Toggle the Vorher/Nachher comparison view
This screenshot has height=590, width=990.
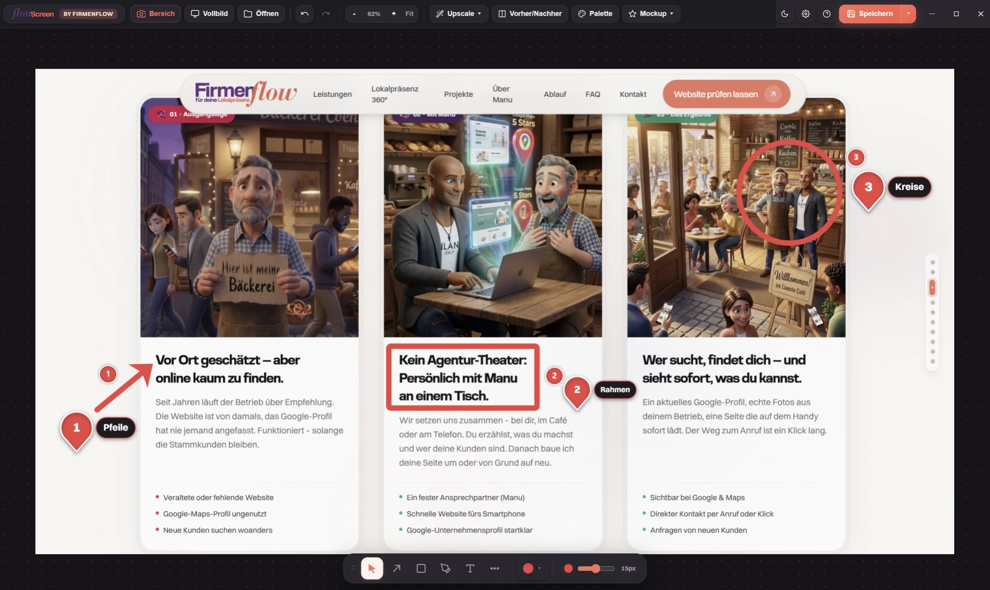tap(530, 14)
